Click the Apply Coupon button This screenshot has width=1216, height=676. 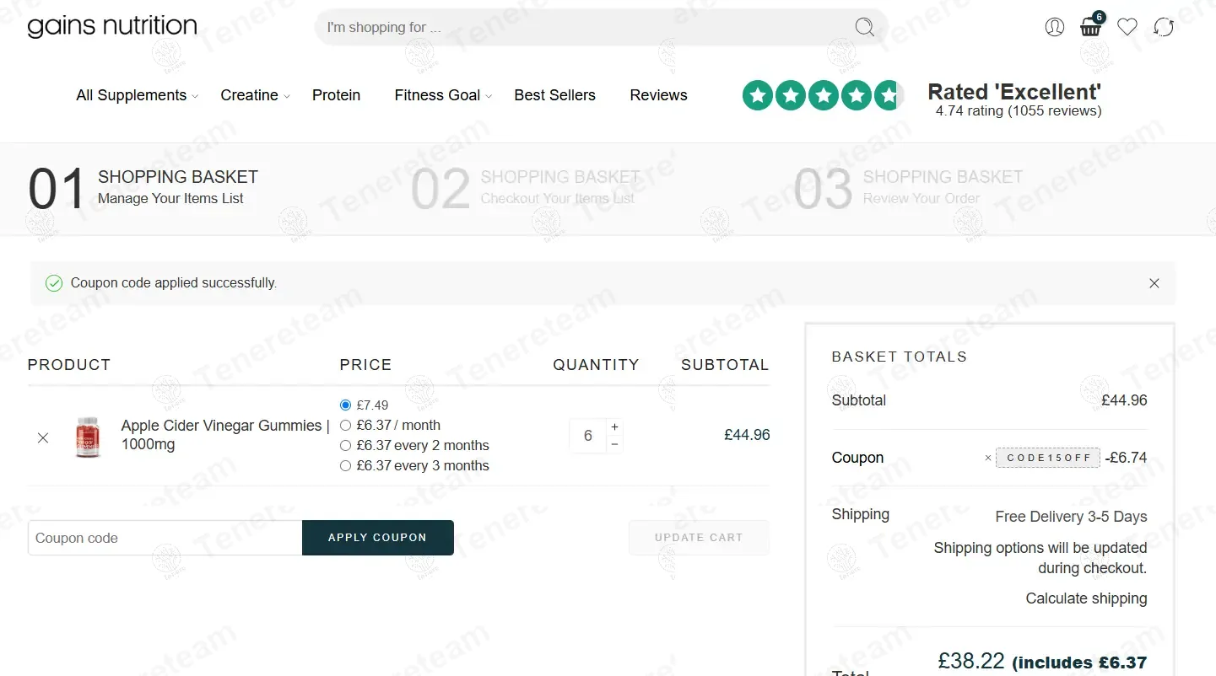[377, 538]
